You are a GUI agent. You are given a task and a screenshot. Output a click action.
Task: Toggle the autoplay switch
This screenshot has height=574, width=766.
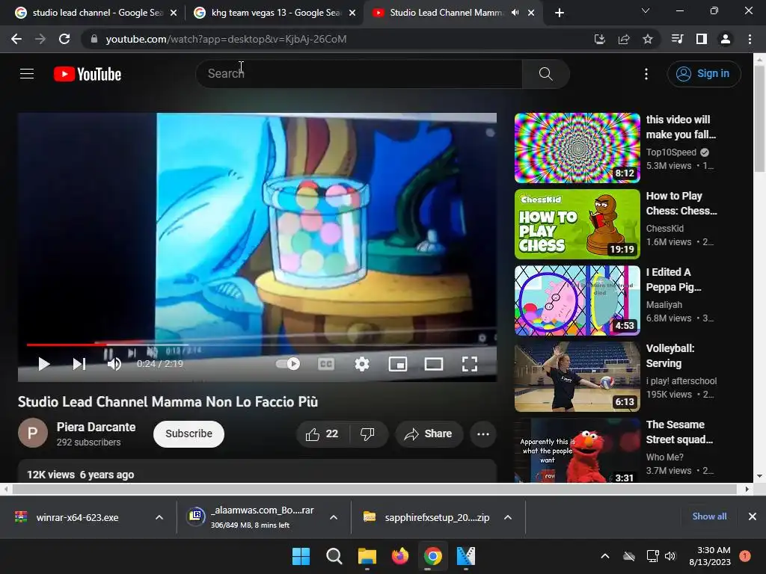[288, 364]
